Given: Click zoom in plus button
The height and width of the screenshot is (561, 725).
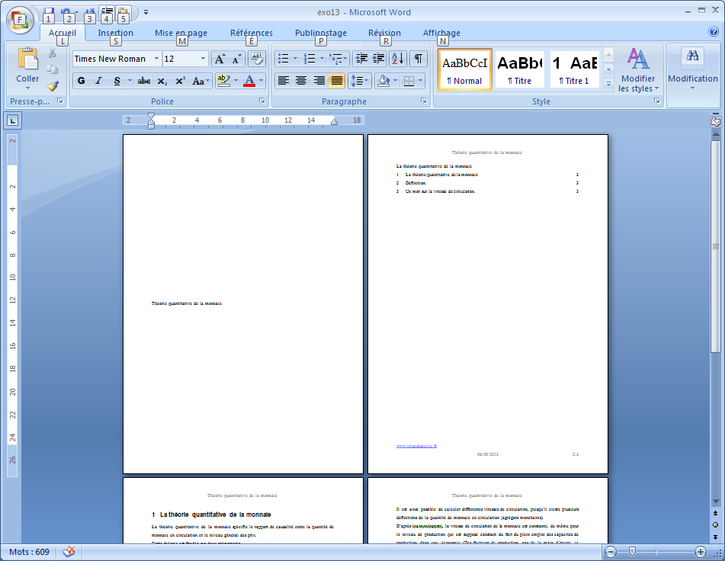Looking at the screenshot, I should [x=701, y=552].
